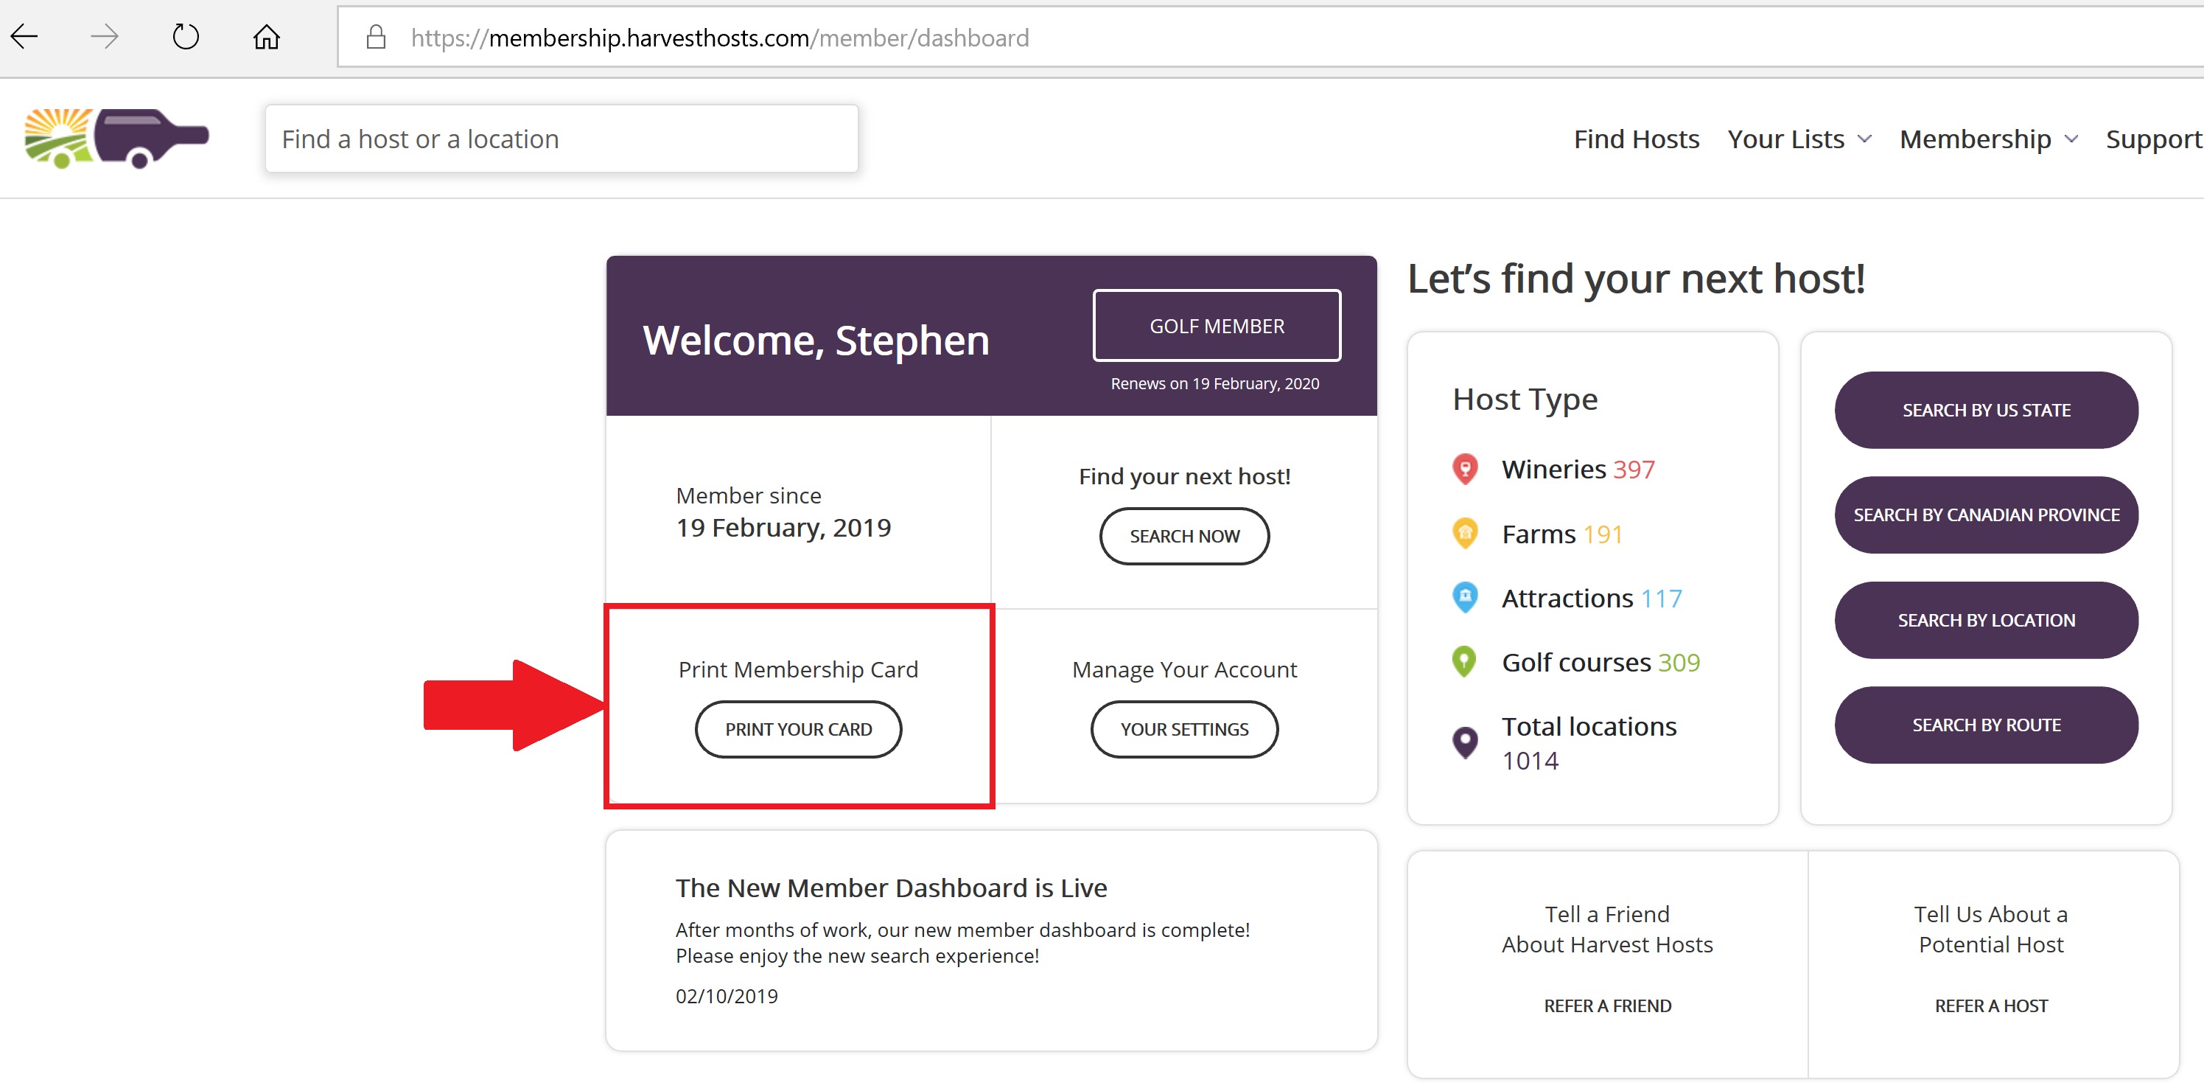Click the Find a host or location input field
Screen dimensions: 2204x1091
pos(561,138)
